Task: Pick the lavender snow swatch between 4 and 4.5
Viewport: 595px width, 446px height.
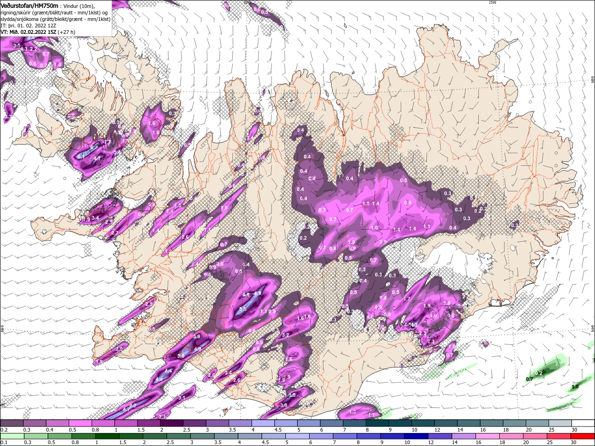Action: coord(263,423)
